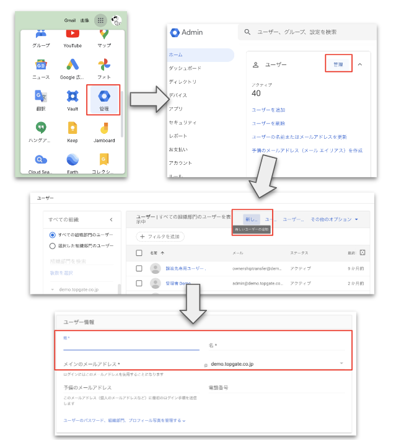
Task: Click the 予備のメールアドレス input field
Action: 131,388
